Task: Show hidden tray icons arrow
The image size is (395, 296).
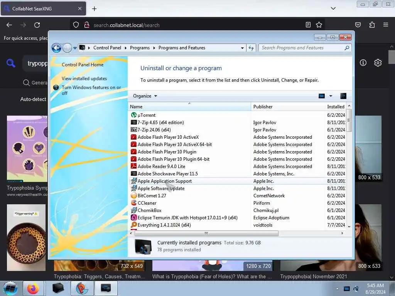Action: [337, 289]
